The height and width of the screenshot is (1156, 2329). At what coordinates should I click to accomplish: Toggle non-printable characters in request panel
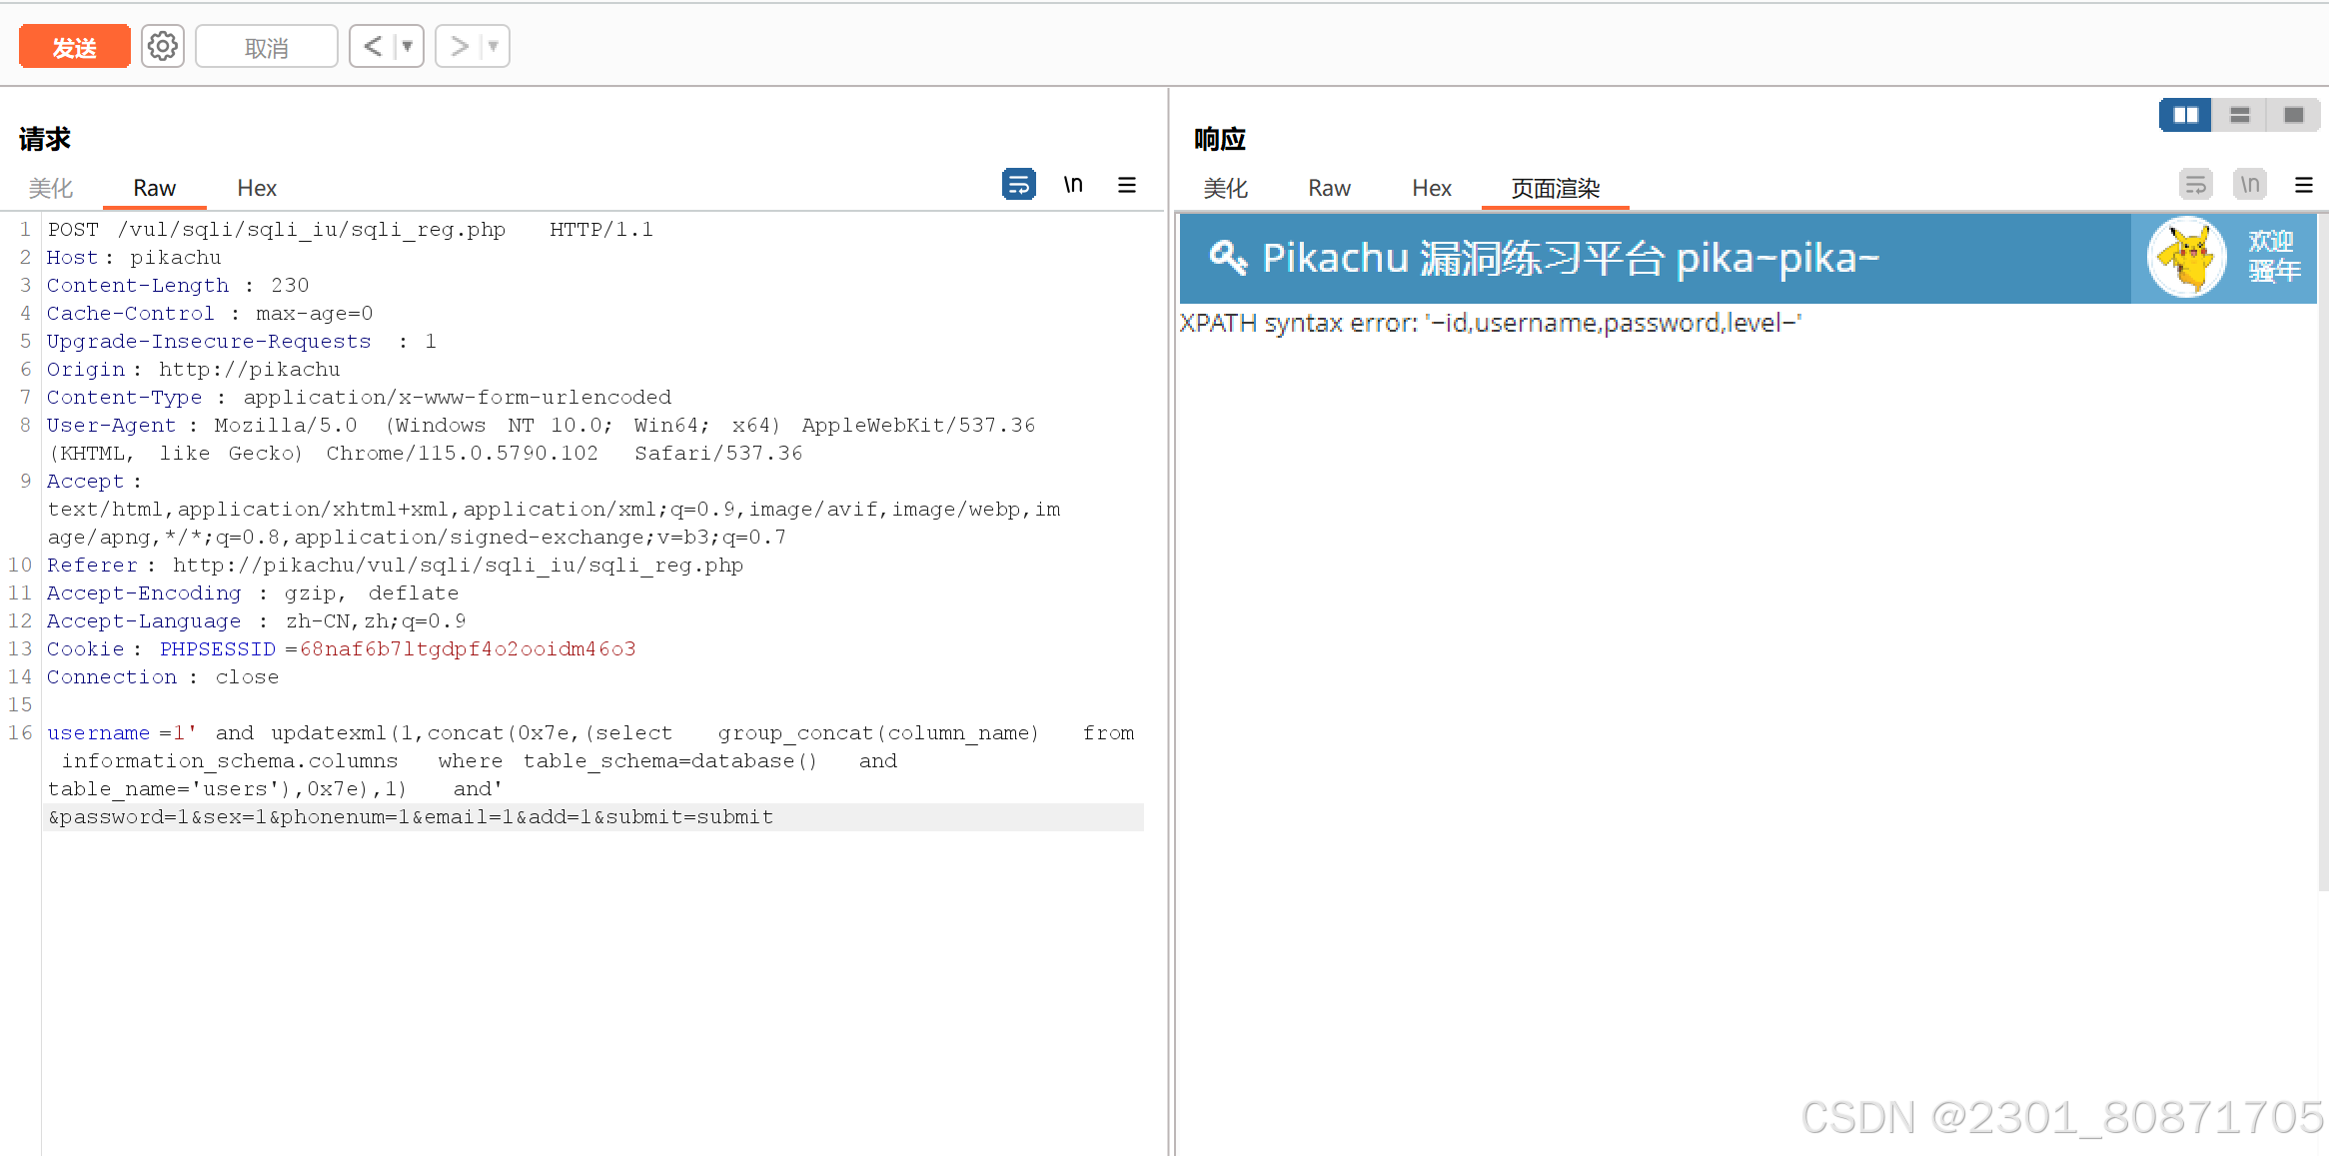click(x=1073, y=185)
